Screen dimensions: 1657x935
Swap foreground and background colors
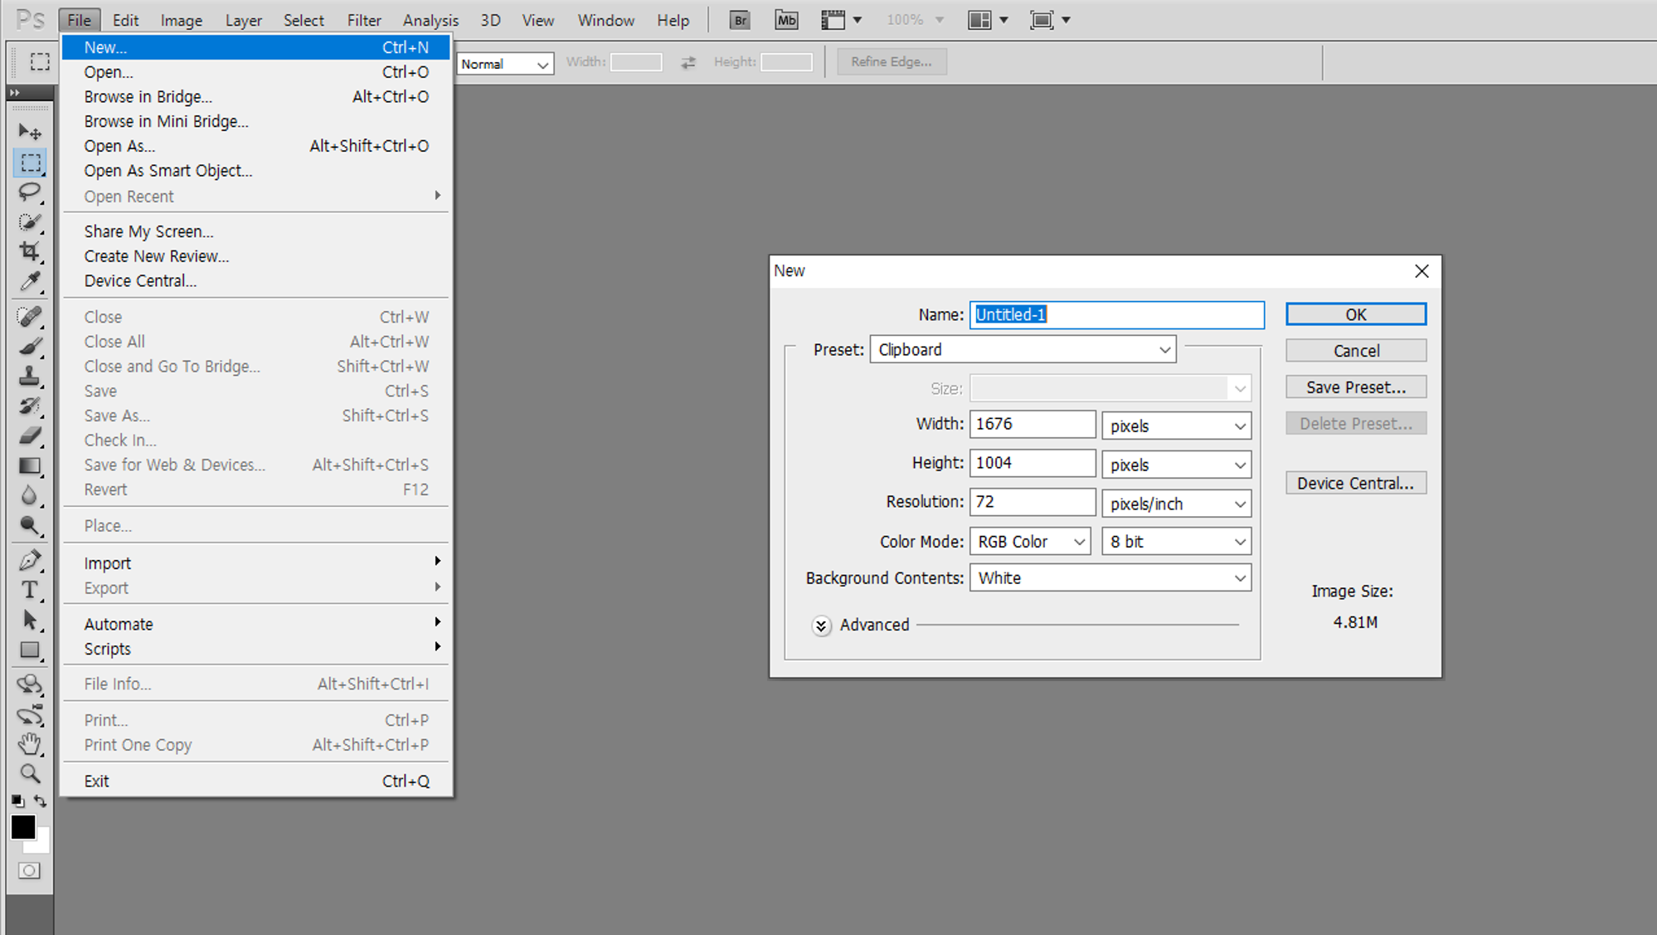pos(41,801)
